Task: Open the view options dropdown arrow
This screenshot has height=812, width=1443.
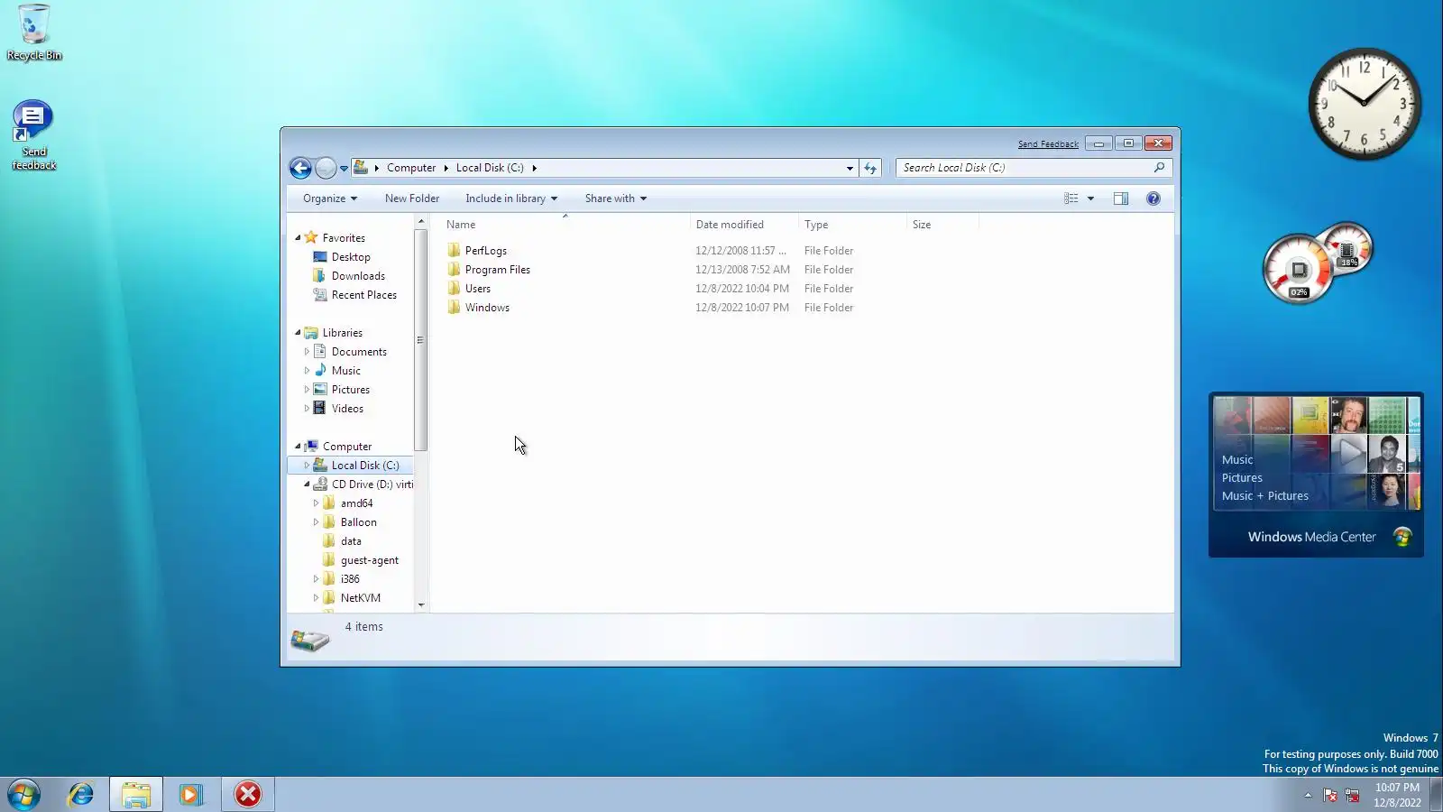Action: pyautogui.click(x=1090, y=198)
